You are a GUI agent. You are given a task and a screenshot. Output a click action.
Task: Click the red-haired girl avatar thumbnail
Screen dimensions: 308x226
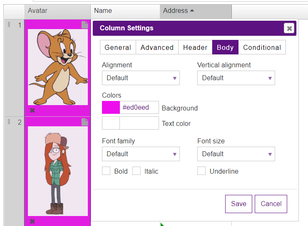(58, 171)
